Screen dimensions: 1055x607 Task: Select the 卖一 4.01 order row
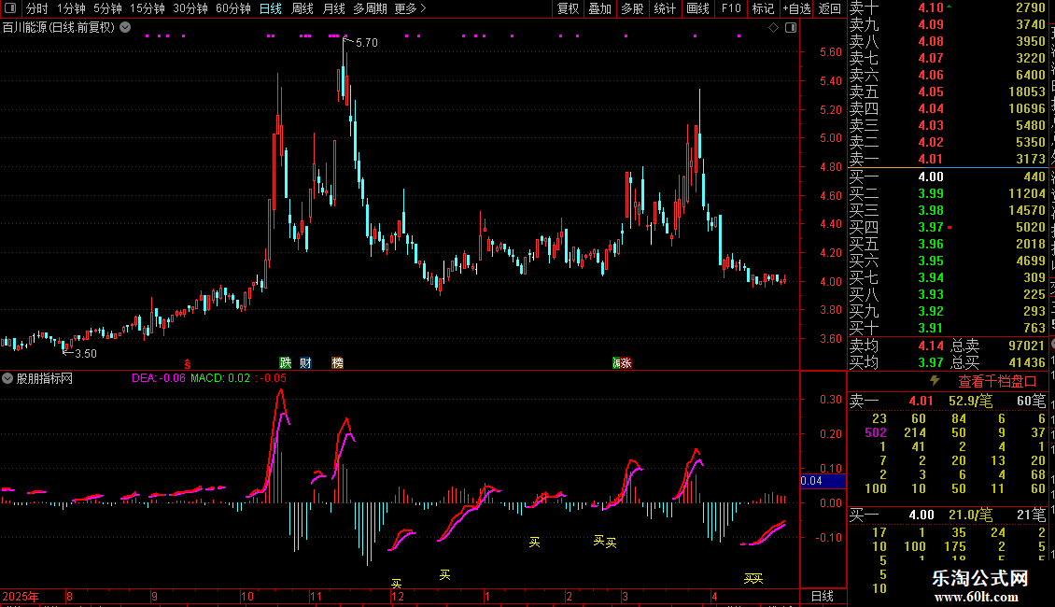click(948, 159)
